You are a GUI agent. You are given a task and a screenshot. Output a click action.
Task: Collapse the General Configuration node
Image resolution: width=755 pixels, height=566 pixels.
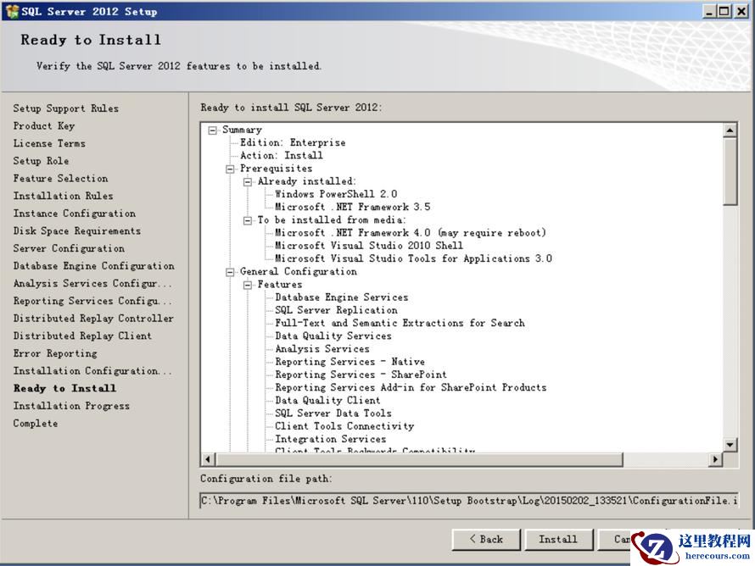(x=230, y=272)
